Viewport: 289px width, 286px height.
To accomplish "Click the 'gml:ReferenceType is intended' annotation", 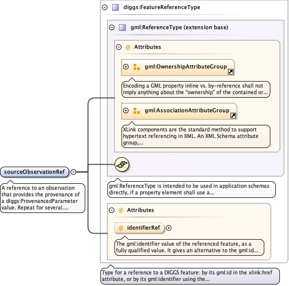I will point(192,189).
